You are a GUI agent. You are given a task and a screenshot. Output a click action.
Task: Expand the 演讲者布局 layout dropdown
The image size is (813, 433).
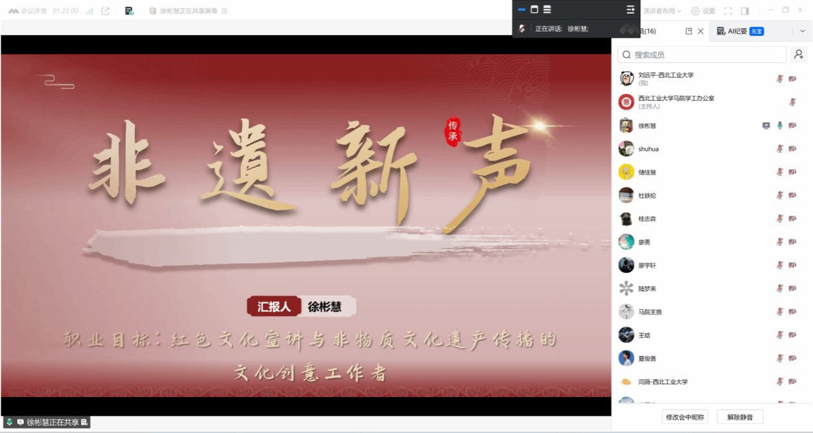point(662,11)
